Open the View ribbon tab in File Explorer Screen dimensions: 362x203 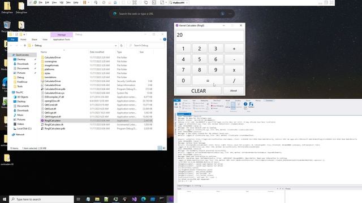coord(45,39)
